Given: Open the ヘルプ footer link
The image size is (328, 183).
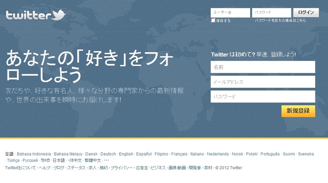Looking at the screenshot, I should point(44,168).
